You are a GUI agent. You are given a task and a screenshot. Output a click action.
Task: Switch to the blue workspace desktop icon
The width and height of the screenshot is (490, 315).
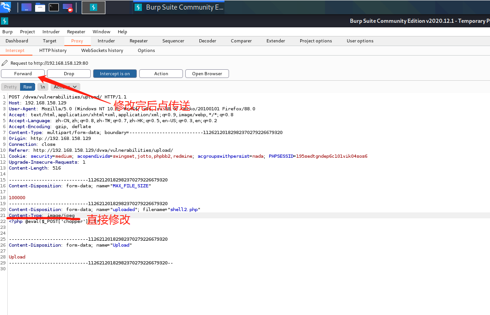(x=26, y=7)
